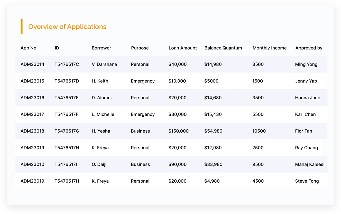Click ADM23019 in Ray Chang's row
The width and height of the screenshot is (341, 214).
32,148
